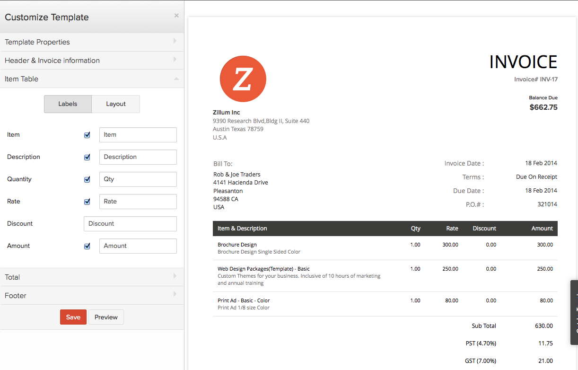
Task: Uncheck the Item label checkbox
Action: (87, 135)
